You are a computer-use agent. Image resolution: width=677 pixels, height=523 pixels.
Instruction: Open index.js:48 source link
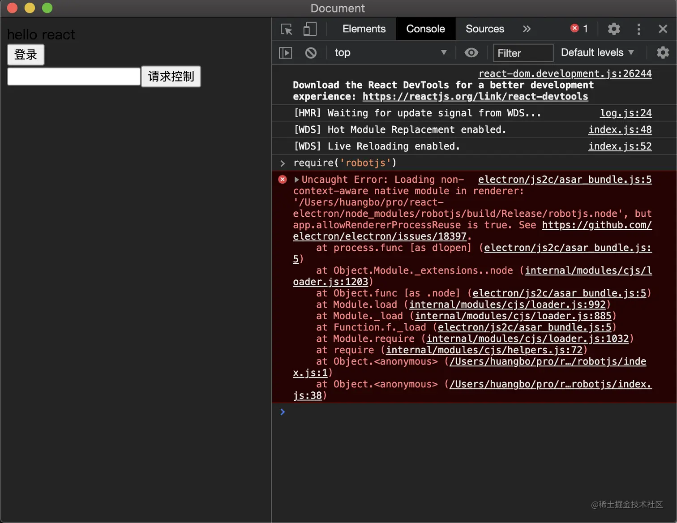pyautogui.click(x=620, y=129)
